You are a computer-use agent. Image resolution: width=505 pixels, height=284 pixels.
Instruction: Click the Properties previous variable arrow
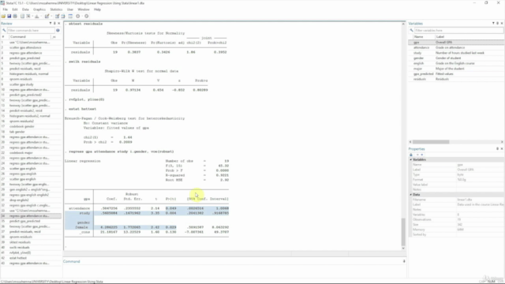417,155
